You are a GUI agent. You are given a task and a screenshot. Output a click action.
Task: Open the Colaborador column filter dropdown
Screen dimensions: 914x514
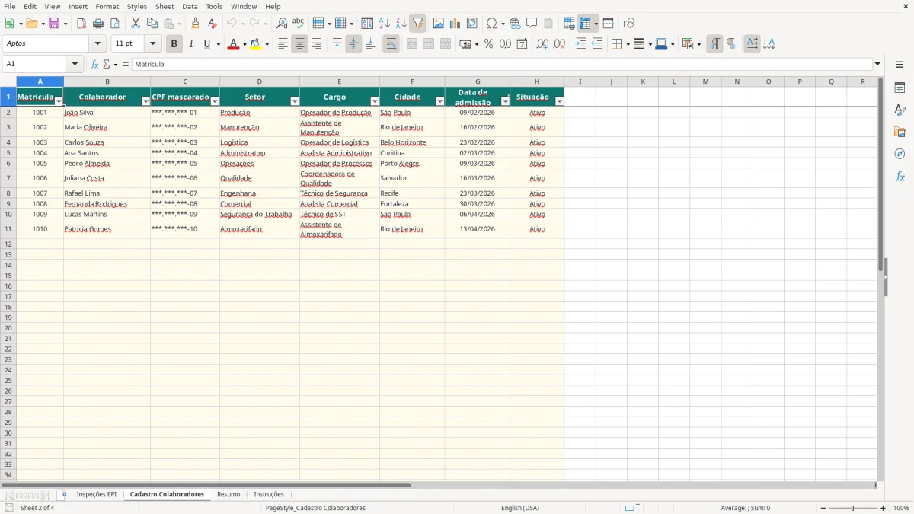(145, 101)
